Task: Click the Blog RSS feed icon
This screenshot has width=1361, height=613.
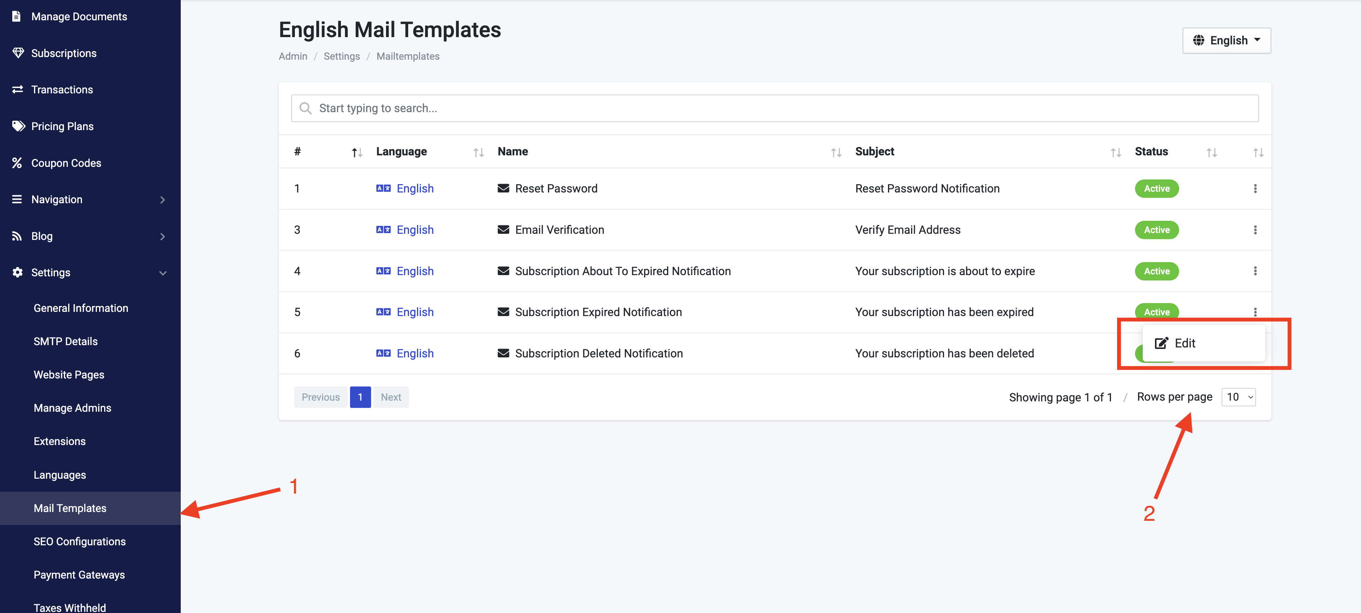Action: [x=17, y=236]
